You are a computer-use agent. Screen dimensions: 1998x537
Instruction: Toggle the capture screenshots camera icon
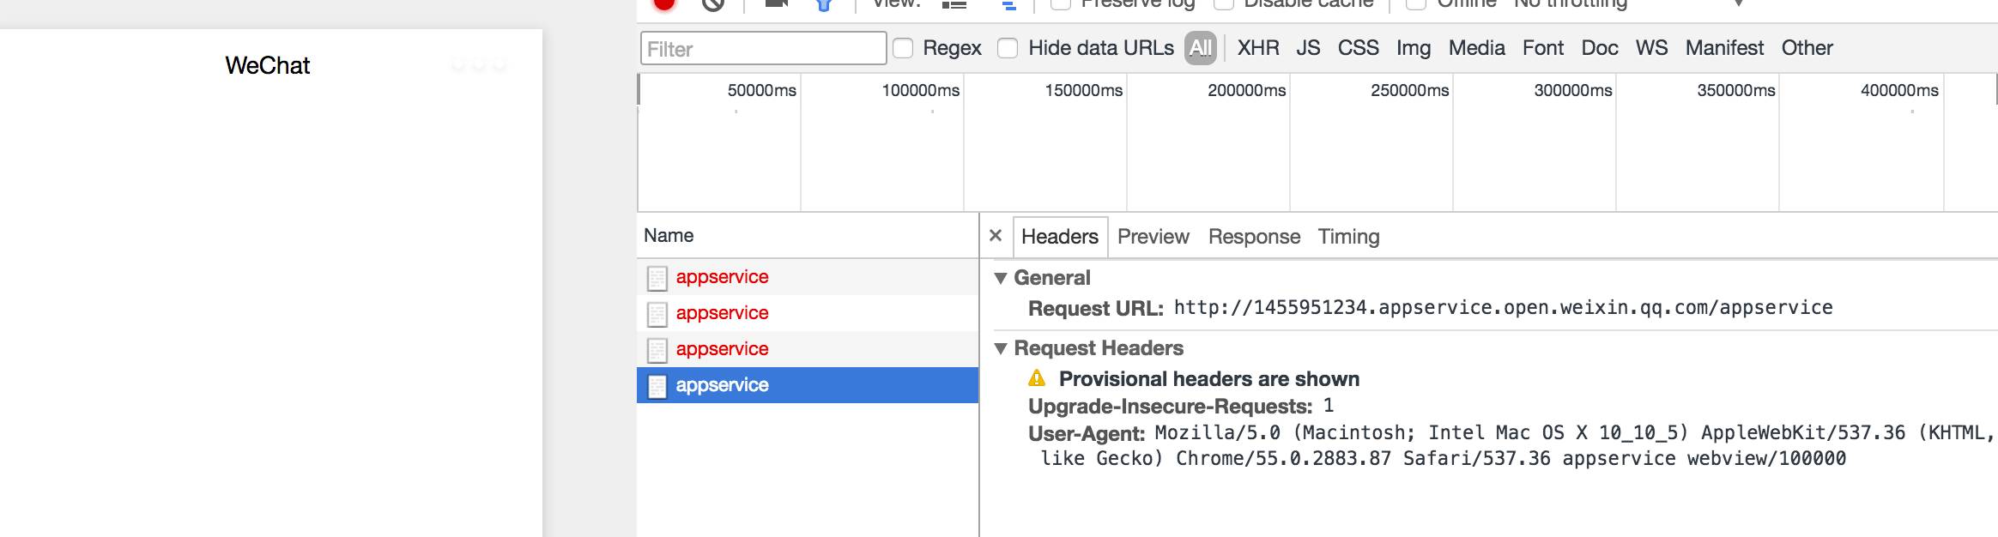click(776, 3)
